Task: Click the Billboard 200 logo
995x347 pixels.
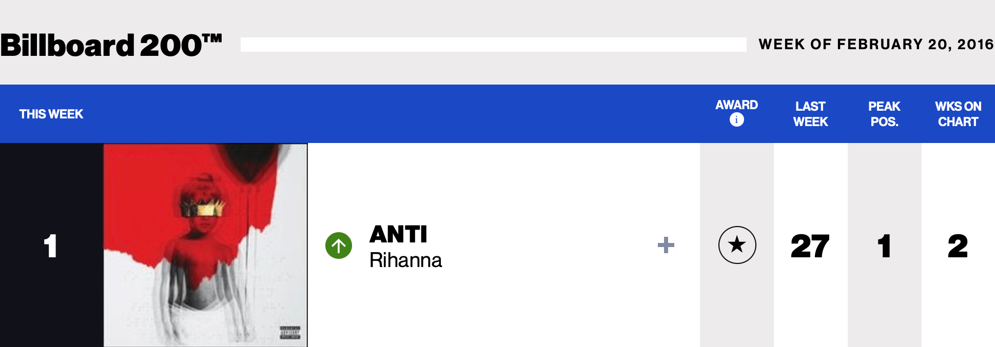Action: coord(111,45)
